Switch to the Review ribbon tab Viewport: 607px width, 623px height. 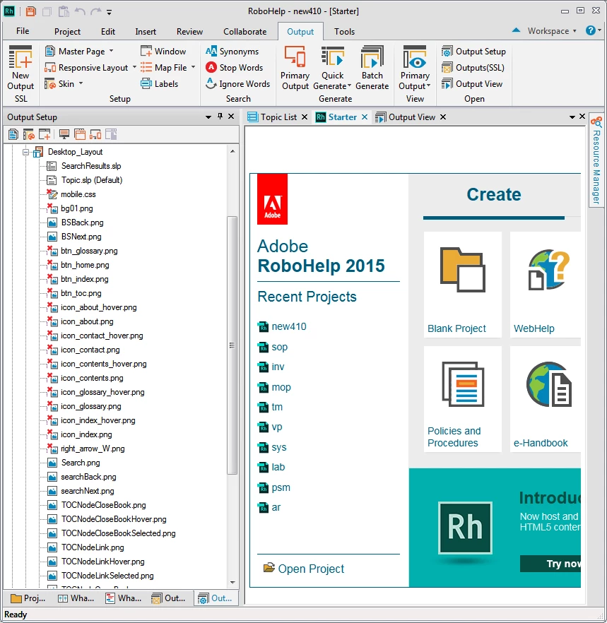[x=189, y=31]
